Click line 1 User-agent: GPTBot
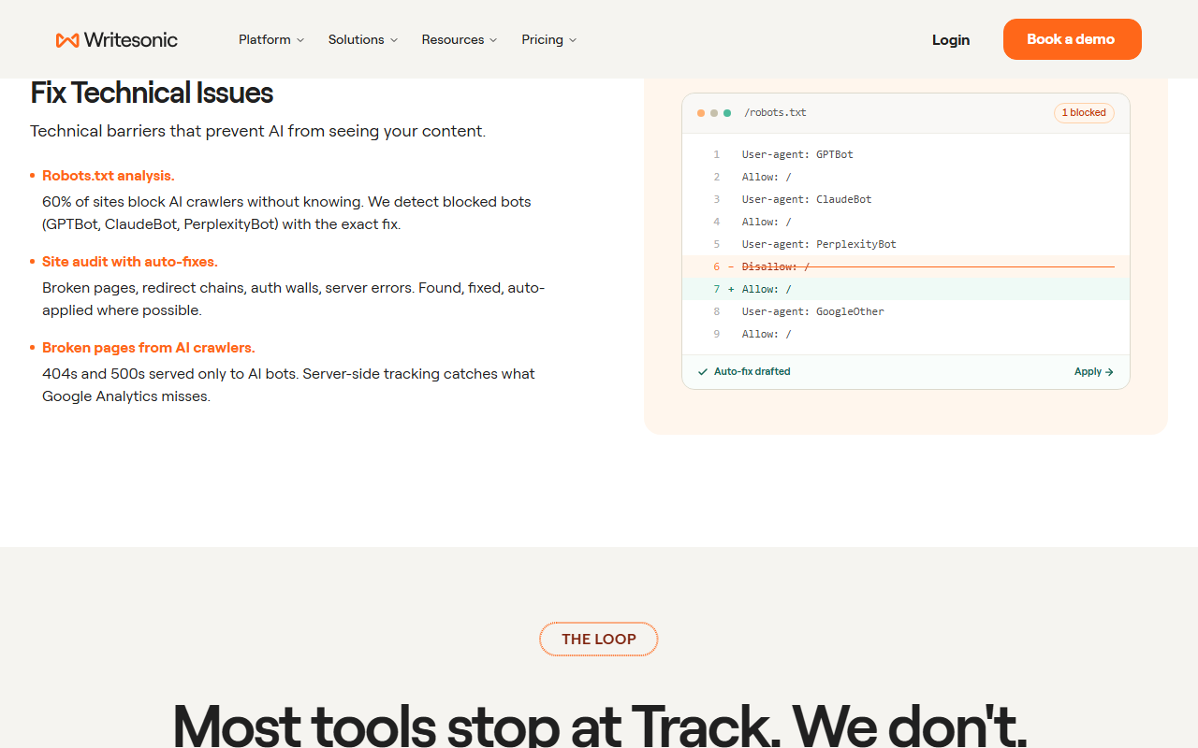Image resolution: width=1198 pixels, height=748 pixels. (x=797, y=154)
